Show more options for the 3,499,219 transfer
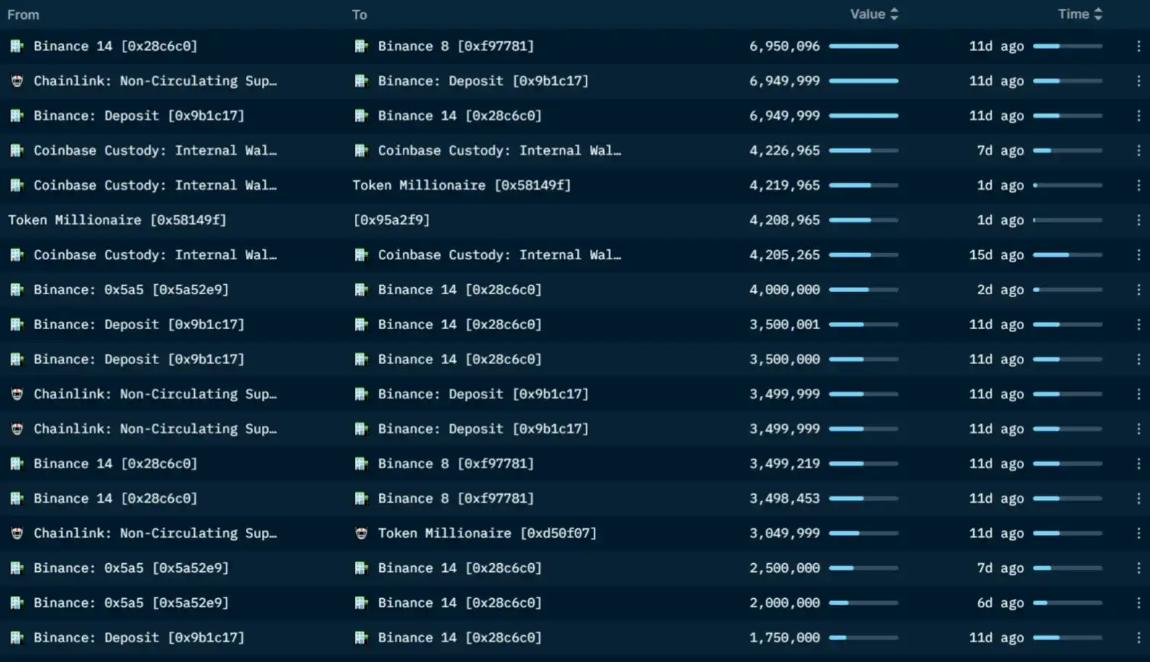 (1138, 464)
